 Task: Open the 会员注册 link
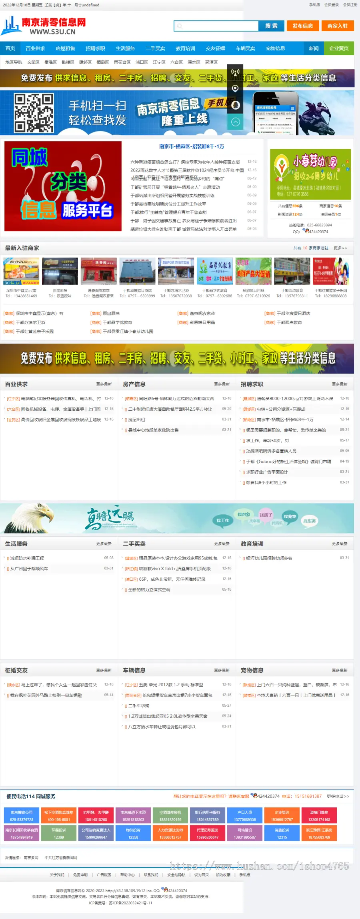[350, 5]
